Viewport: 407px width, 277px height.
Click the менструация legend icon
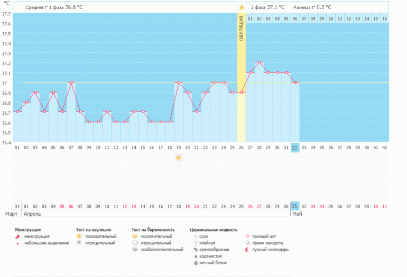pyautogui.click(x=19, y=236)
